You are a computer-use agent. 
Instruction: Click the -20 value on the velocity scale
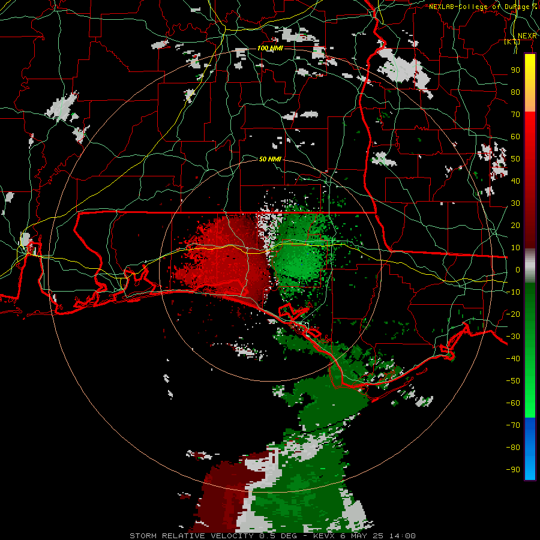[x=513, y=314]
